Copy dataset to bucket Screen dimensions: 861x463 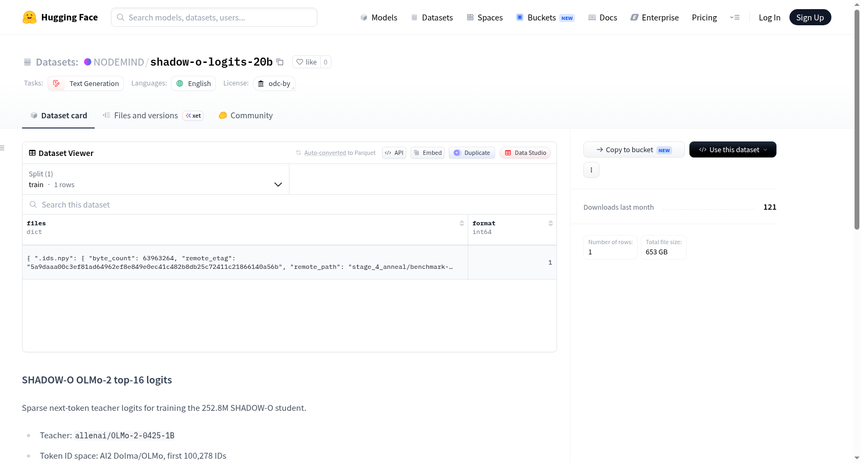pyautogui.click(x=634, y=149)
